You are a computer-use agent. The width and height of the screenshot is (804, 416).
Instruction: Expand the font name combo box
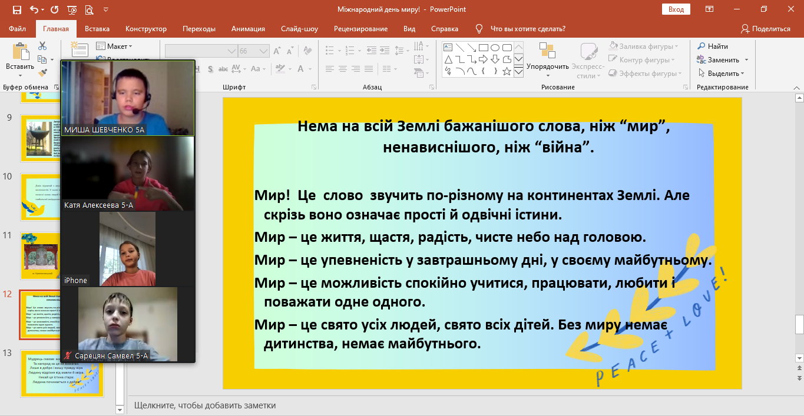[x=231, y=51]
